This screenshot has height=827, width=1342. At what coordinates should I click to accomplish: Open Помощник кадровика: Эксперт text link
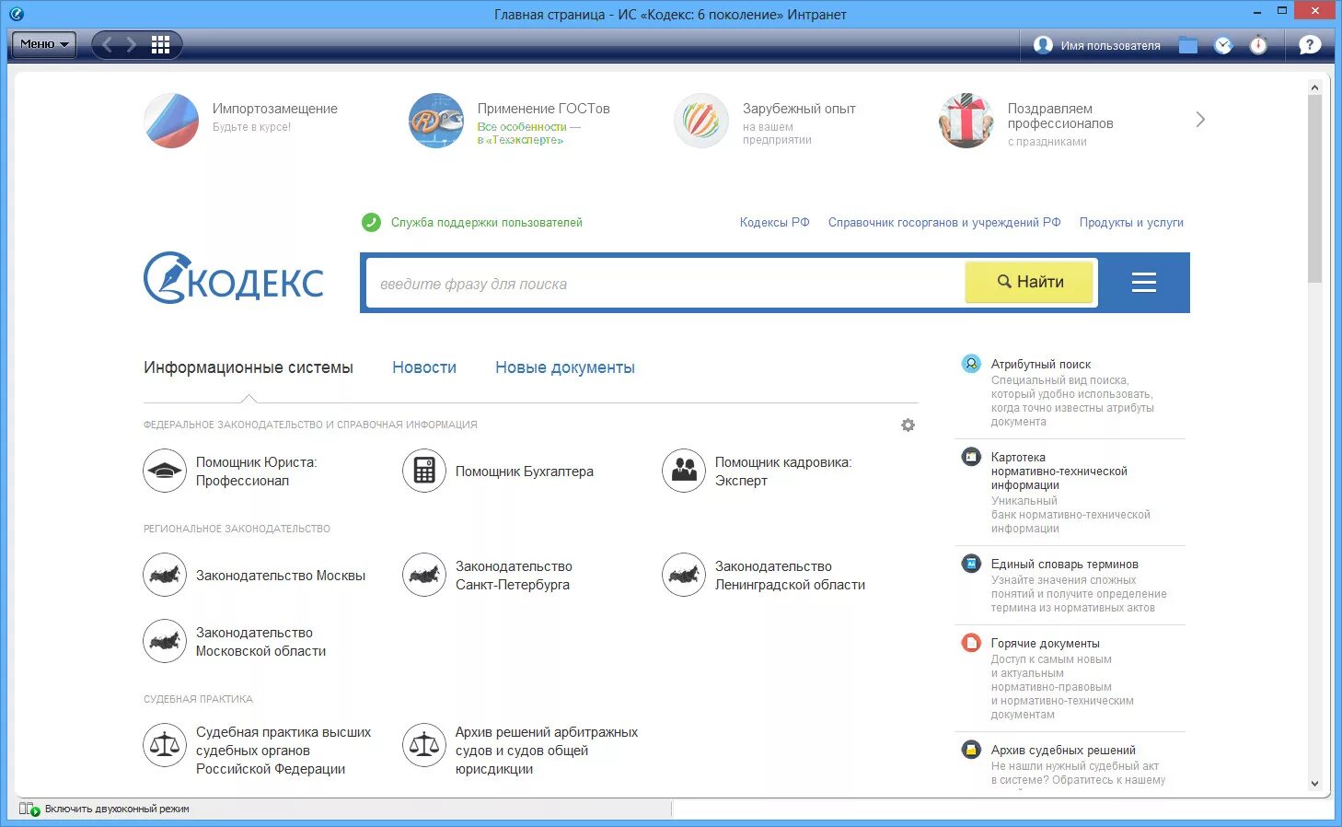[x=783, y=472]
